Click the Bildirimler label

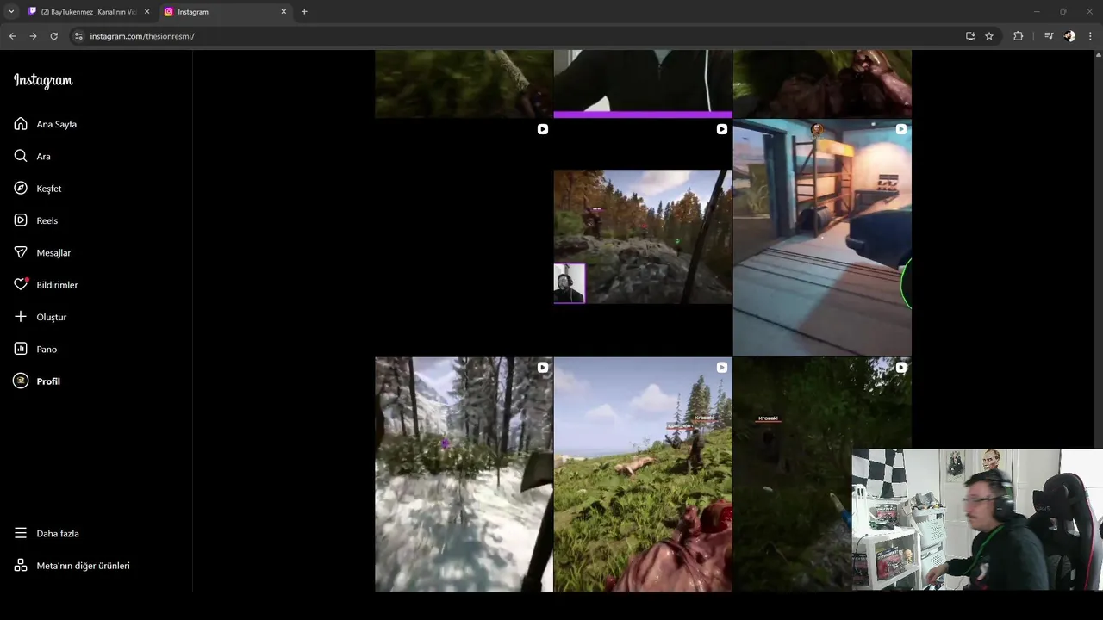coord(57,285)
